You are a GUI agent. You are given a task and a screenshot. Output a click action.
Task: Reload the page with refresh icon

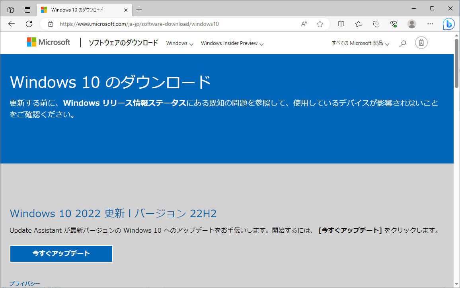coord(29,24)
